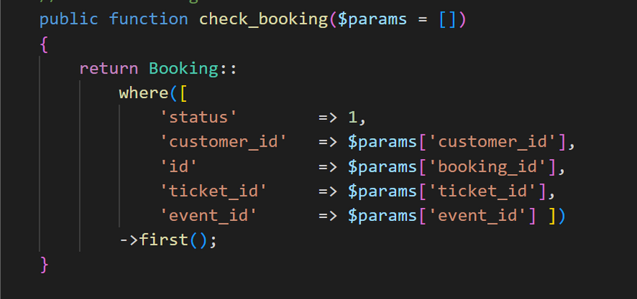Click the 'id' array key
The image size is (637, 299).
179,167
